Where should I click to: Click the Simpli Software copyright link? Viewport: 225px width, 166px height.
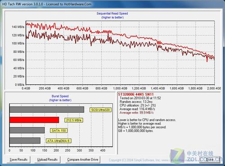click(148, 160)
